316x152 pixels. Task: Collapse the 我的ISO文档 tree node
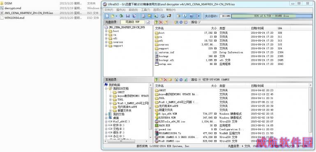point(106,88)
